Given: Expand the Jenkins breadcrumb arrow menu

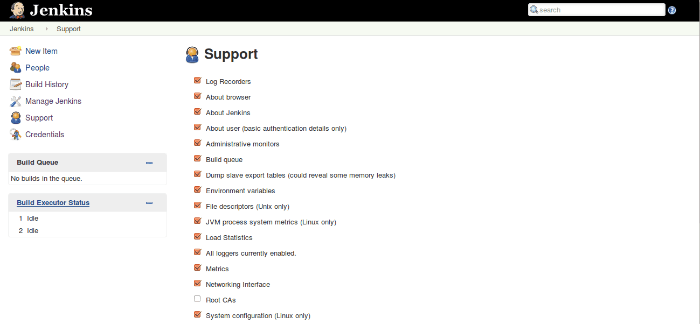Looking at the screenshot, I should point(46,29).
